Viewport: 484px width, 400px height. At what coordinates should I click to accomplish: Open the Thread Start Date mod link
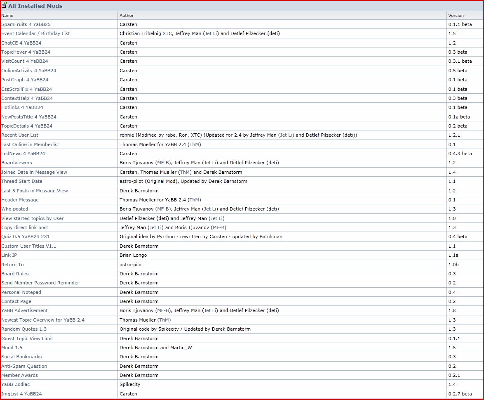(21, 181)
